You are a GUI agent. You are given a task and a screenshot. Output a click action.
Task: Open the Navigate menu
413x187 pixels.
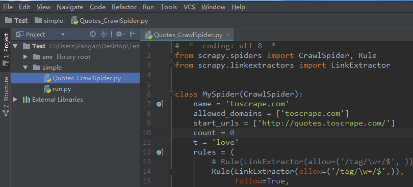click(x=70, y=7)
